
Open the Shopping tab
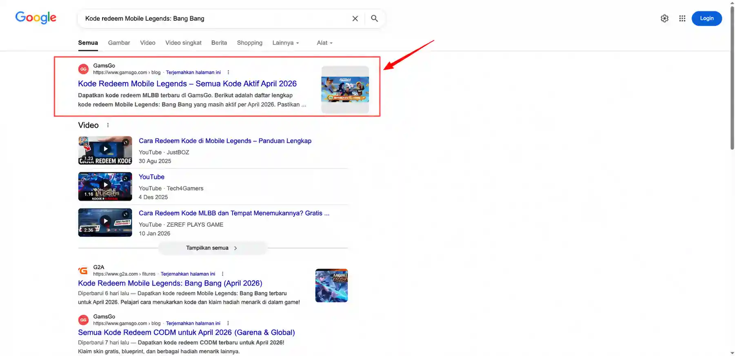(x=250, y=43)
